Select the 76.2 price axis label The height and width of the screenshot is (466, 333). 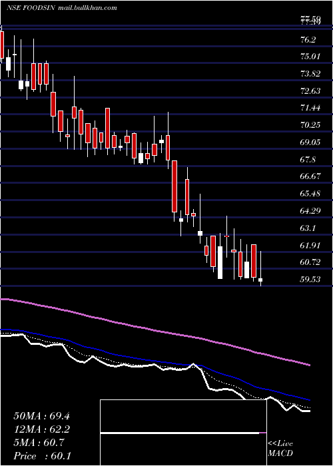tap(308, 39)
